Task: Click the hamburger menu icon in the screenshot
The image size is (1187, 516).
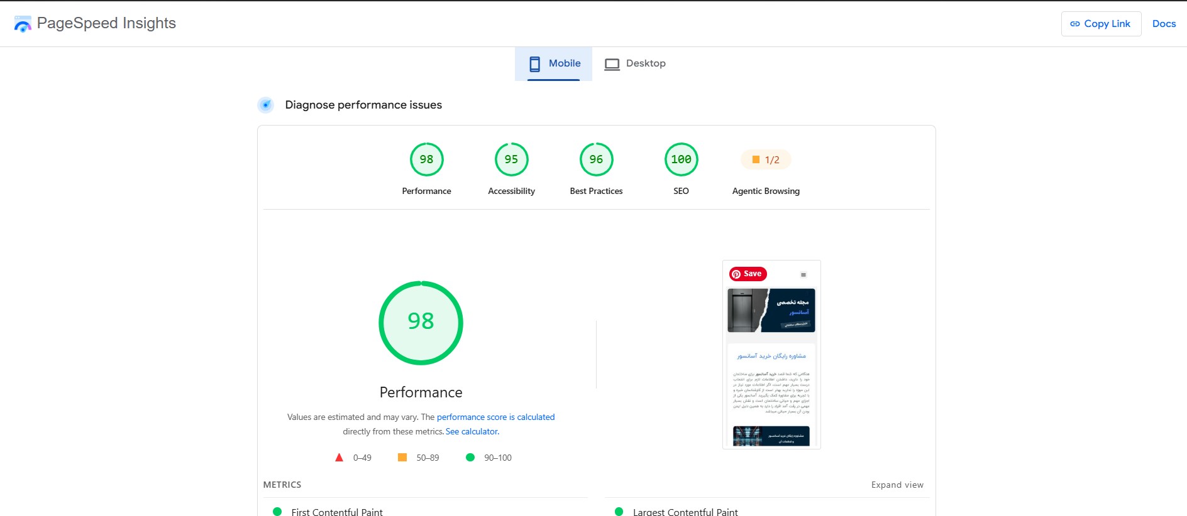Action: coord(803,275)
